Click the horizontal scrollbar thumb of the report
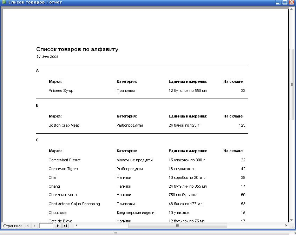Viewport: 296px width, 235px height. tap(177, 226)
